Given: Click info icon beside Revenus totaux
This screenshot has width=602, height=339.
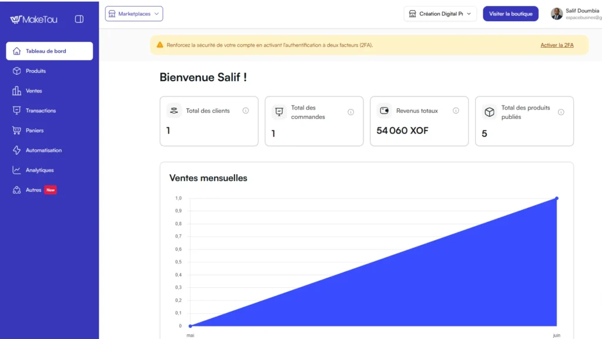Looking at the screenshot, I should (x=456, y=111).
